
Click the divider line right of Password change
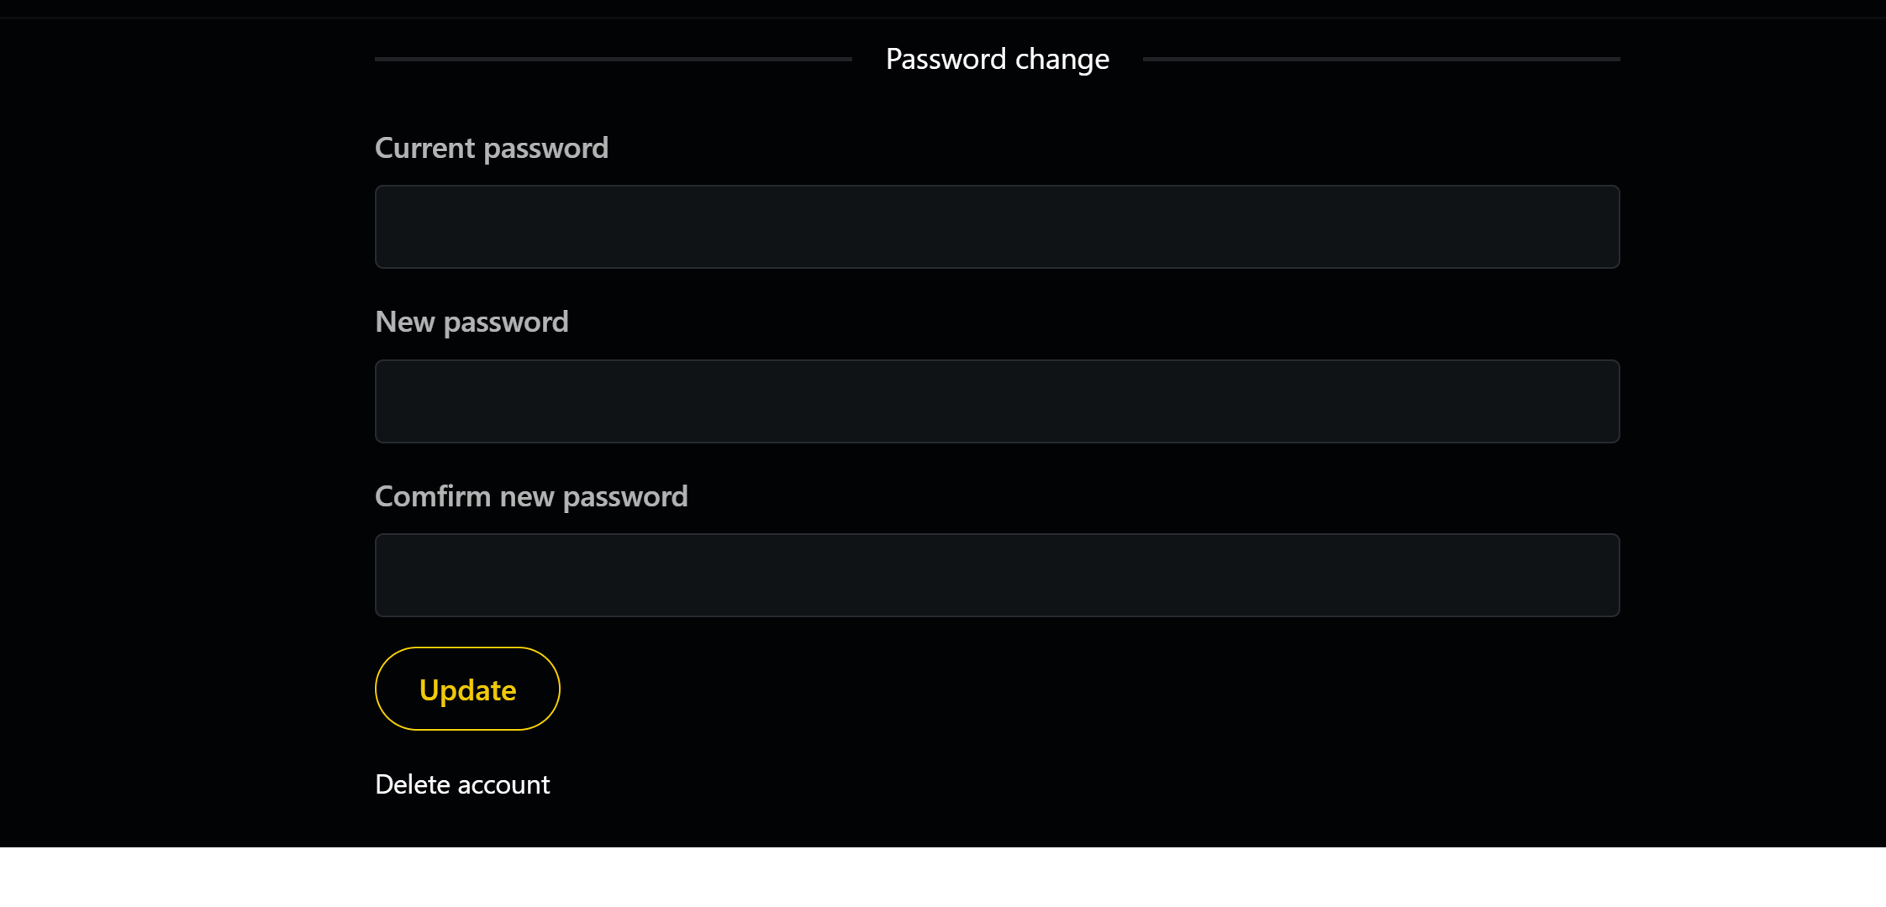click(1382, 60)
